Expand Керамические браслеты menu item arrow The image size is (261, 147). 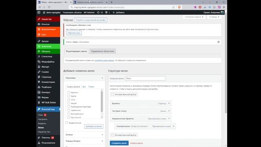[169, 118]
